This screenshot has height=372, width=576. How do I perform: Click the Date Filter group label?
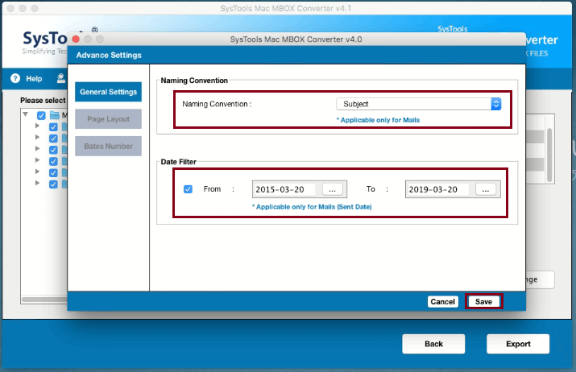(x=179, y=162)
